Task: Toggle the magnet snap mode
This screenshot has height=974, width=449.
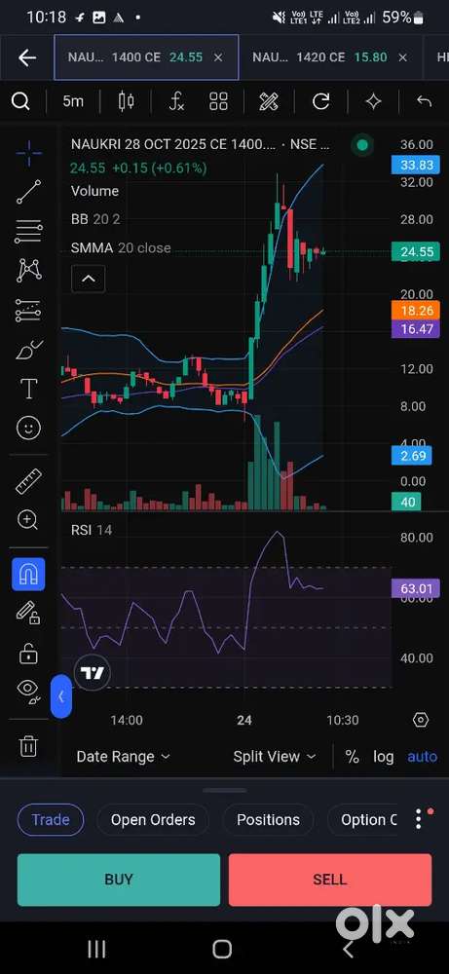Action: pyautogui.click(x=28, y=575)
